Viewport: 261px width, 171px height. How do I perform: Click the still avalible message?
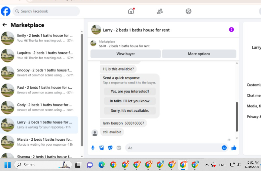112,132
